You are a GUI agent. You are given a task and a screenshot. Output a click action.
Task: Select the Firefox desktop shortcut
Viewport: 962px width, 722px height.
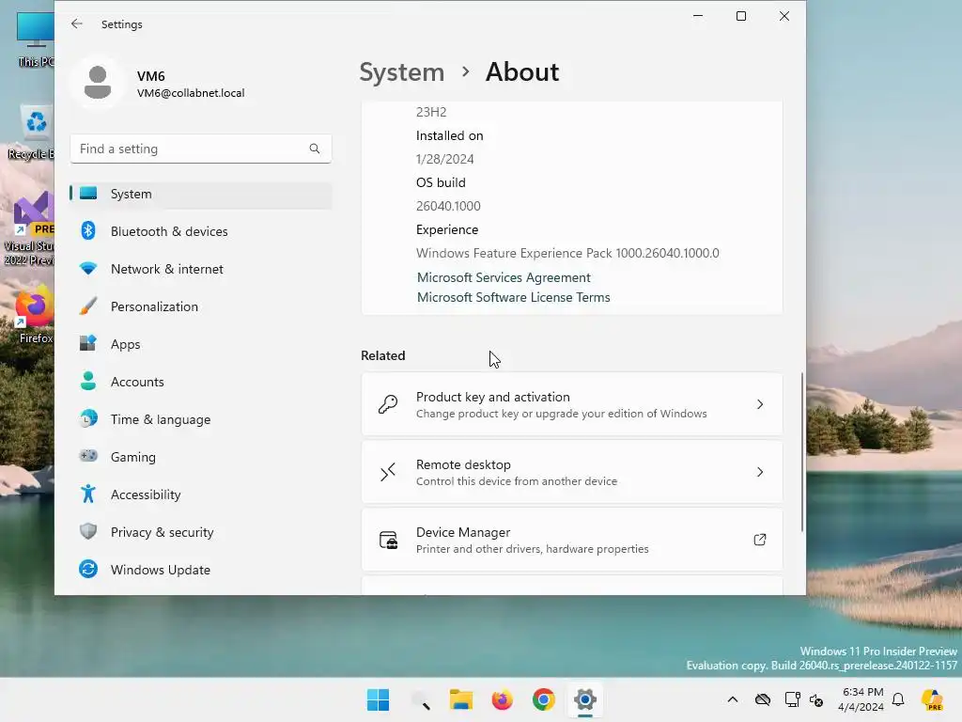pyautogui.click(x=34, y=314)
